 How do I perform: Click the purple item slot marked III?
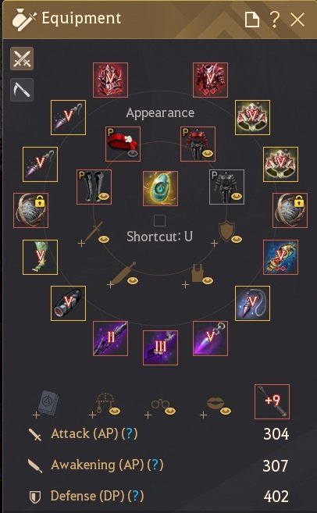pos(160,347)
